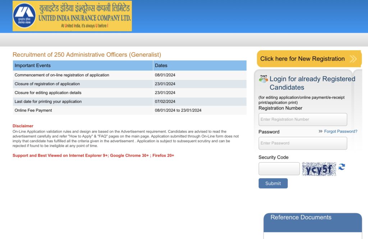The image size is (368, 239).
Task: Click the Submit button
Action: tap(273, 183)
